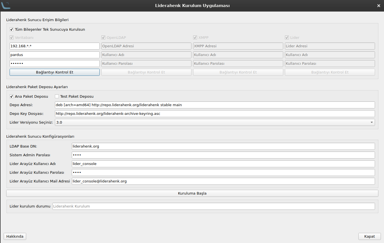384x243 pixels.
Task: Click the Liderahenk Sunucu Erişim Bilgileri heading
Action: click(x=37, y=20)
